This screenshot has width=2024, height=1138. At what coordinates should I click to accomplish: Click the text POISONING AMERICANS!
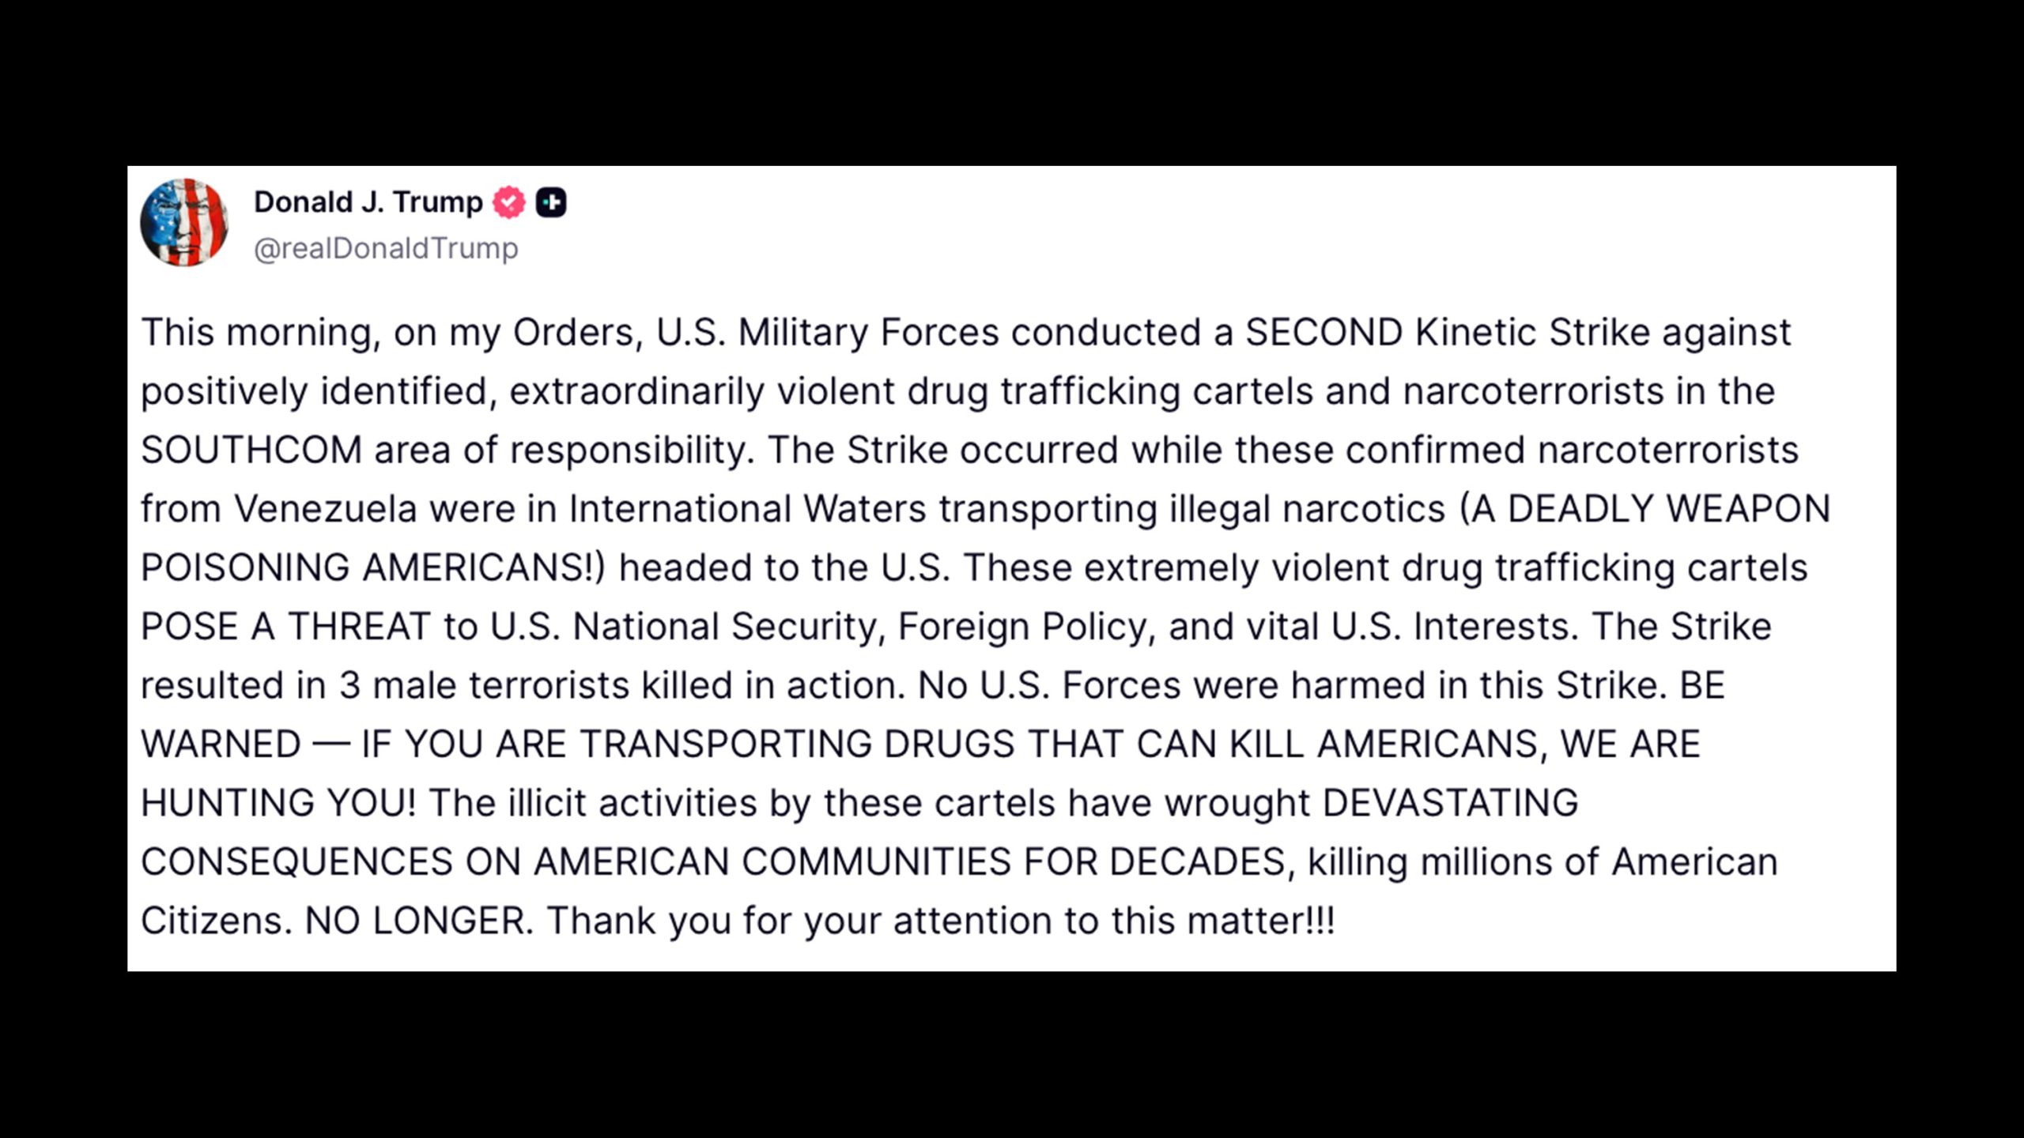click(372, 568)
